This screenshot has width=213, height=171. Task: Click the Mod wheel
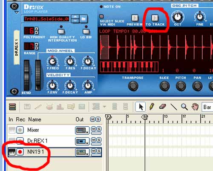click(x=38, y=75)
